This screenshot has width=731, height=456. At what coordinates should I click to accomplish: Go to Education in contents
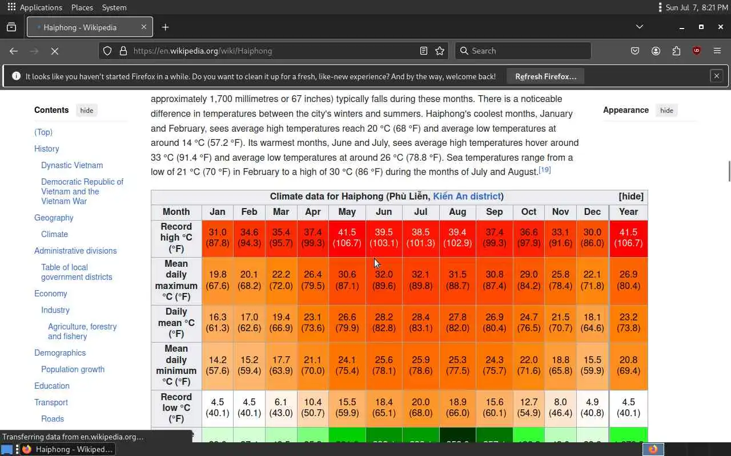coord(51,386)
